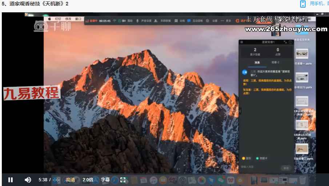Viewport: 329px width, 186px height.
Task: Click the info icon in chat panel header
Action: [290, 42]
